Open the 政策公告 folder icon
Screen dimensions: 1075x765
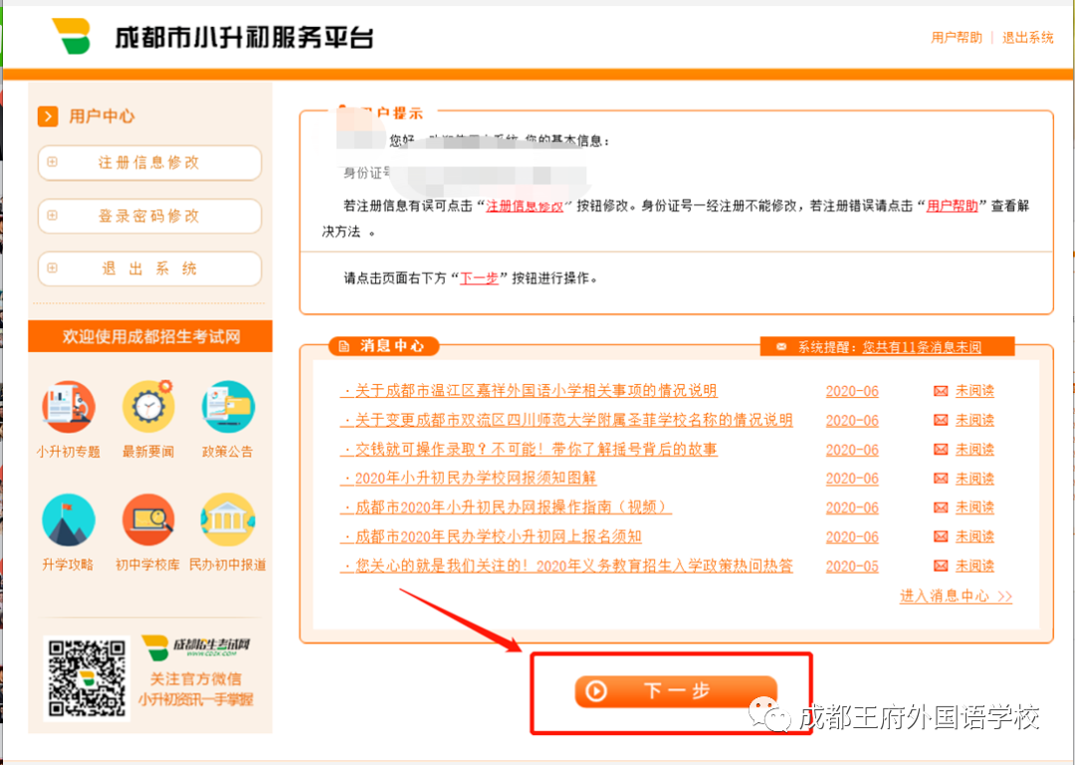coord(228,407)
